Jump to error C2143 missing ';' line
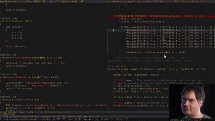The height and width of the screenshot is (121, 215). 64,119
